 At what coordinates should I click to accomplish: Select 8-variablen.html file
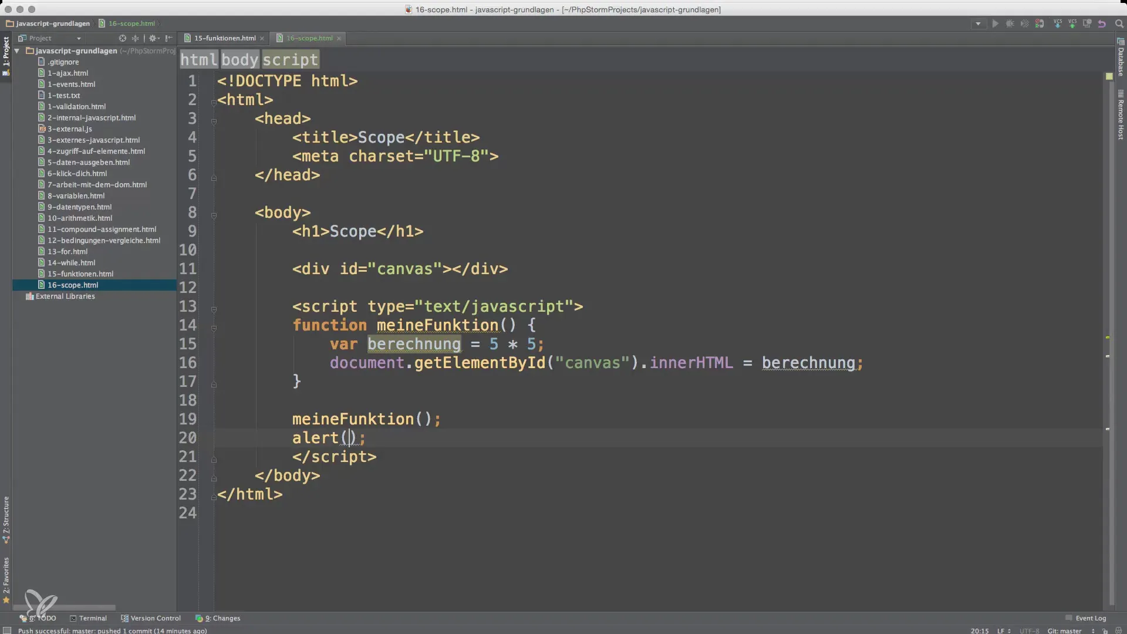(76, 196)
